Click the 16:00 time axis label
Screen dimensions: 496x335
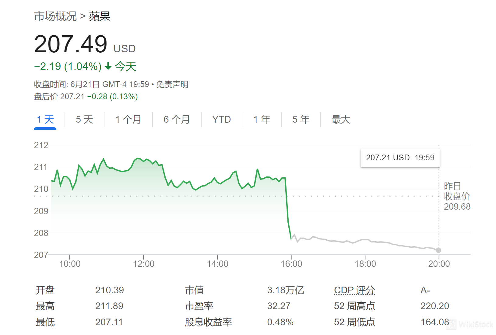(291, 264)
